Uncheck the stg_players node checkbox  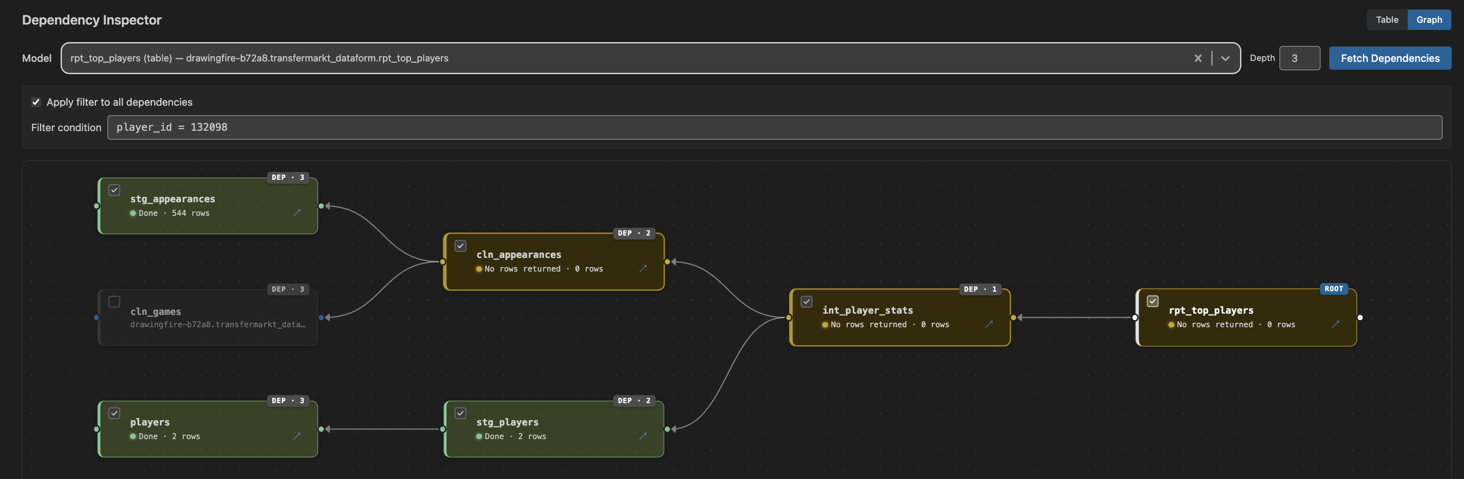point(460,413)
